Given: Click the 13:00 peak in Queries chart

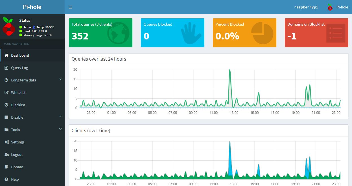Looking at the screenshot, I should pyautogui.click(x=230, y=70).
